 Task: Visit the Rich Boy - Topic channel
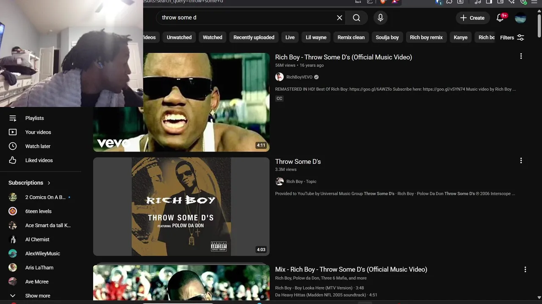(x=301, y=182)
